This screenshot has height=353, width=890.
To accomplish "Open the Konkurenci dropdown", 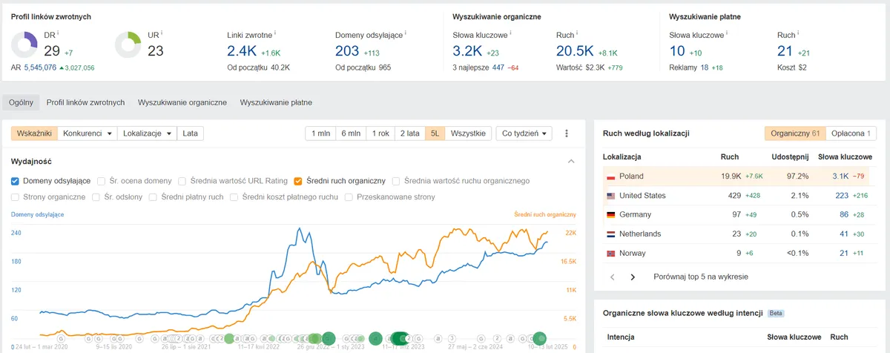I will pyautogui.click(x=88, y=133).
